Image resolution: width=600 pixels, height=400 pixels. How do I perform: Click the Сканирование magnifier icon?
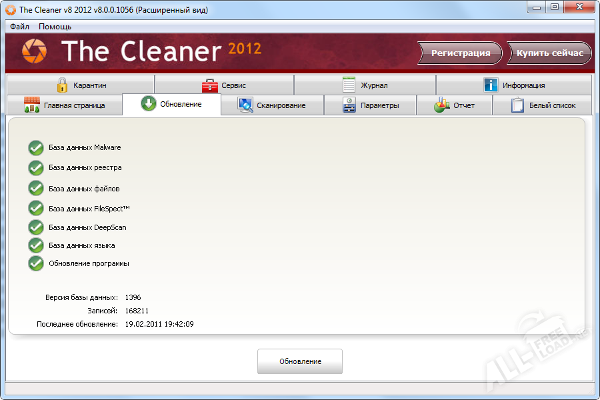click(x=245, y=105)
